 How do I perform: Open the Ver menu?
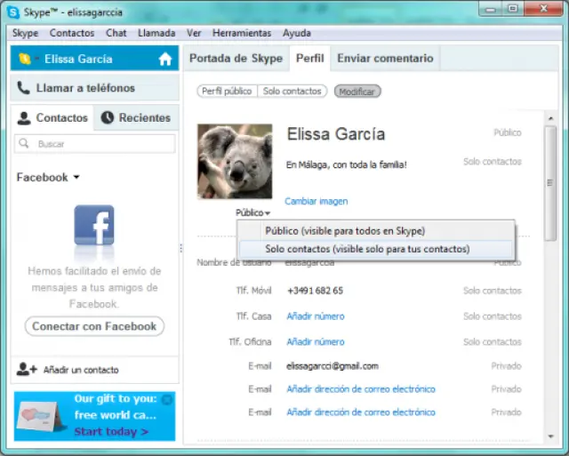coord(194,33)
